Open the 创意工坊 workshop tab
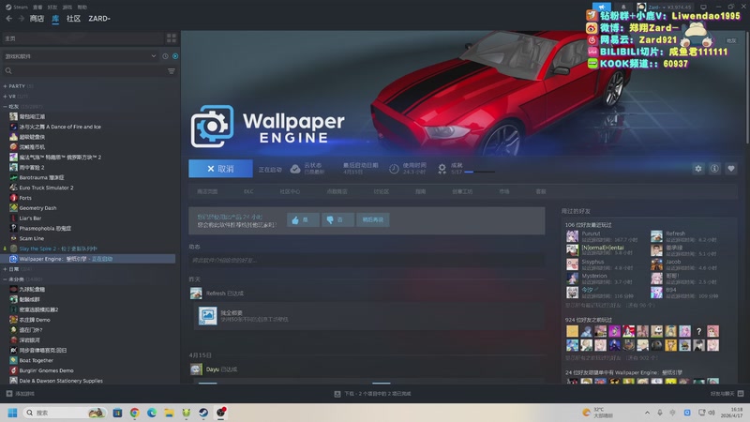Viewport: 750px width, 422px height. (462, 191)
